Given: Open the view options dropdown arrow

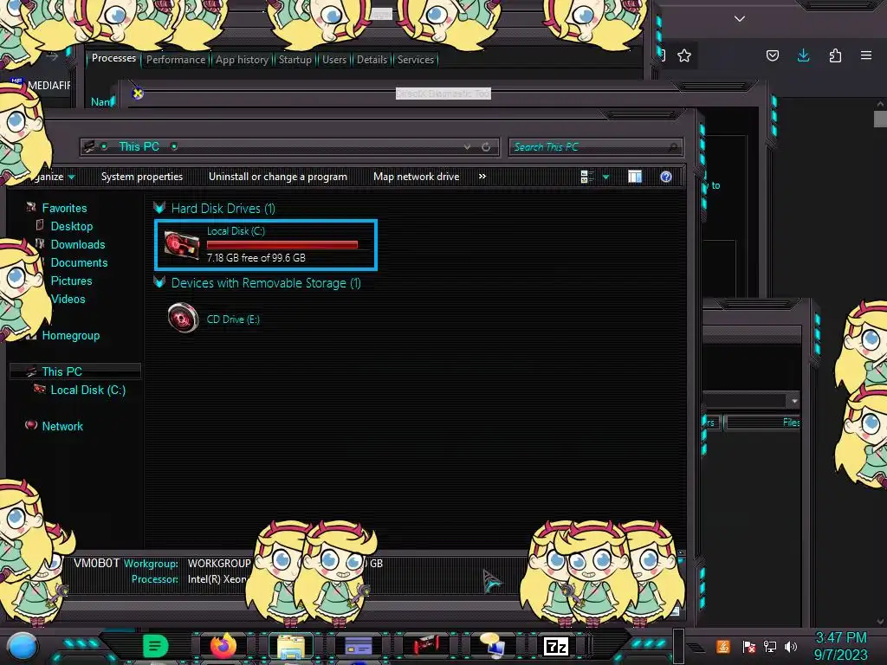Looking at the screenshot, I should [x=605, y=178].
